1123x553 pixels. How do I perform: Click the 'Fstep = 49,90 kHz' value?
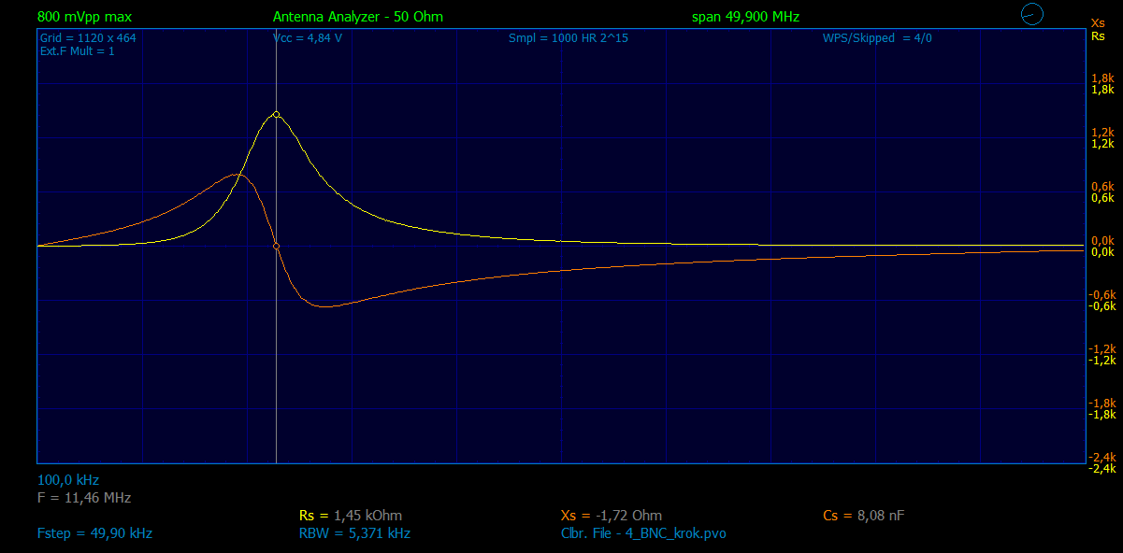(x=94, y=533)
